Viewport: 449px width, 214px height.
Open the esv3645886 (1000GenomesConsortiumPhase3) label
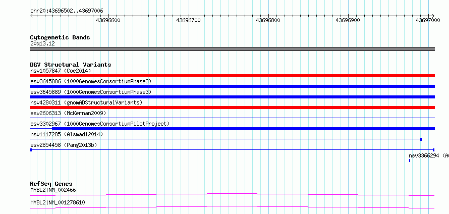pyautogui.click(x=90, y=81)
